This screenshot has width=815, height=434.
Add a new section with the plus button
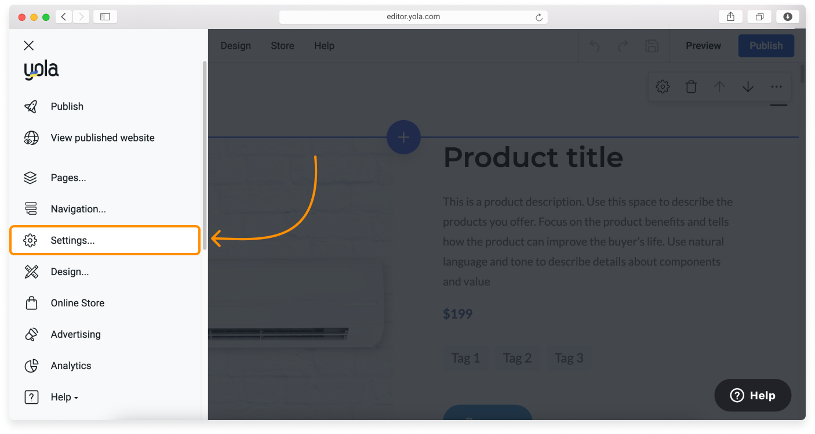(403, 137)
